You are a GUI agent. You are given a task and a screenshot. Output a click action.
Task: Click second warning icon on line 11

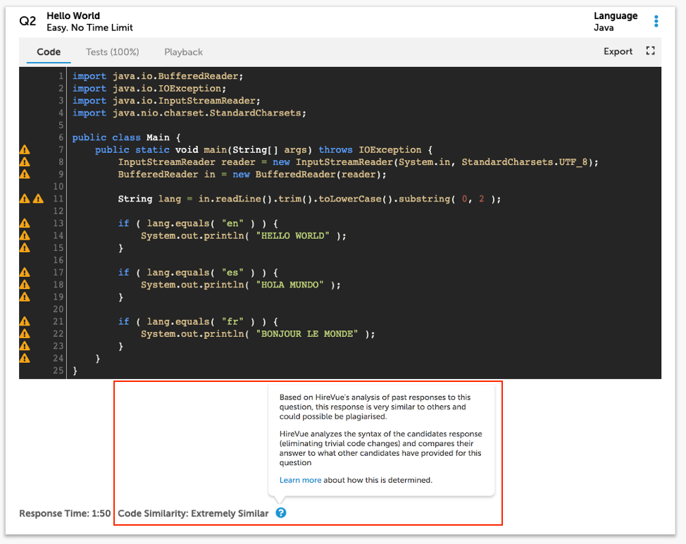pos(38,199)
